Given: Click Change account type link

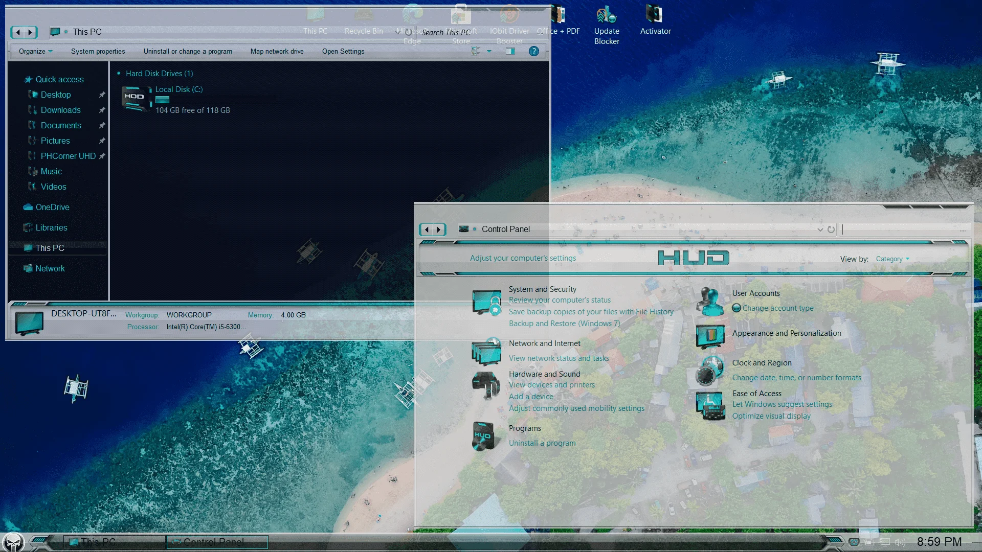Looking at the screenshot, I should point(777,308).
